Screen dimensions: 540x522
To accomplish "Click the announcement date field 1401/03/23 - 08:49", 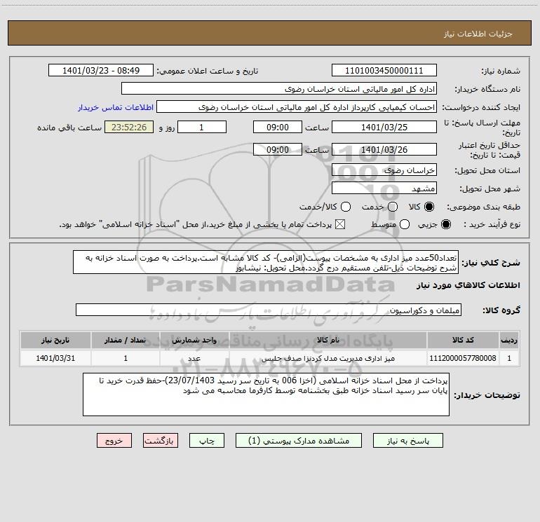I will 101,70.
